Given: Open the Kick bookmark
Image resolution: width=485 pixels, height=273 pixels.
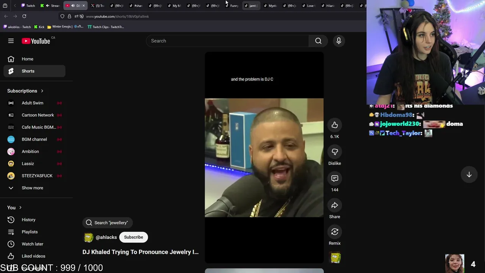Looking at the screenshot, I should coord(39,27).
